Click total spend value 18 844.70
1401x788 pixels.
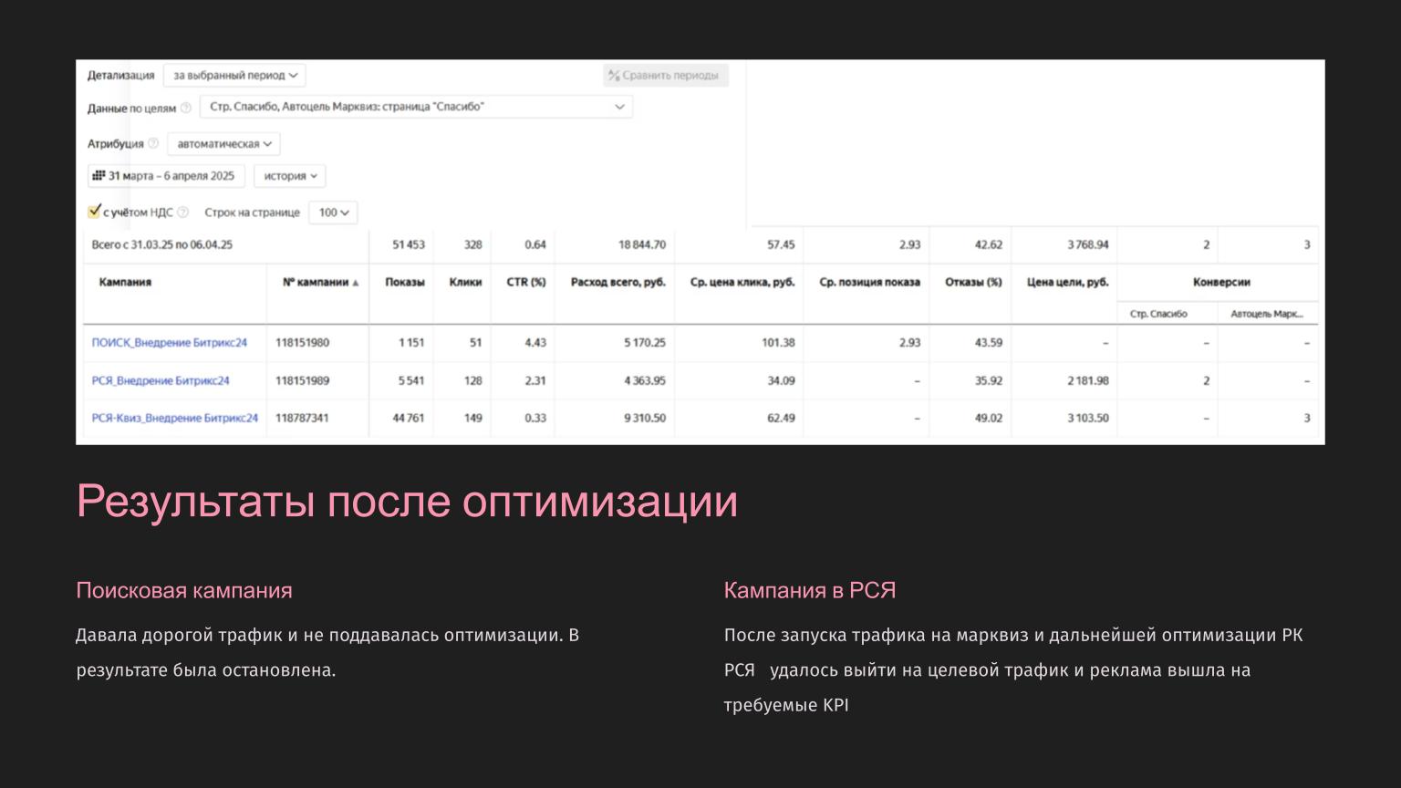click(x=642, y=245)
